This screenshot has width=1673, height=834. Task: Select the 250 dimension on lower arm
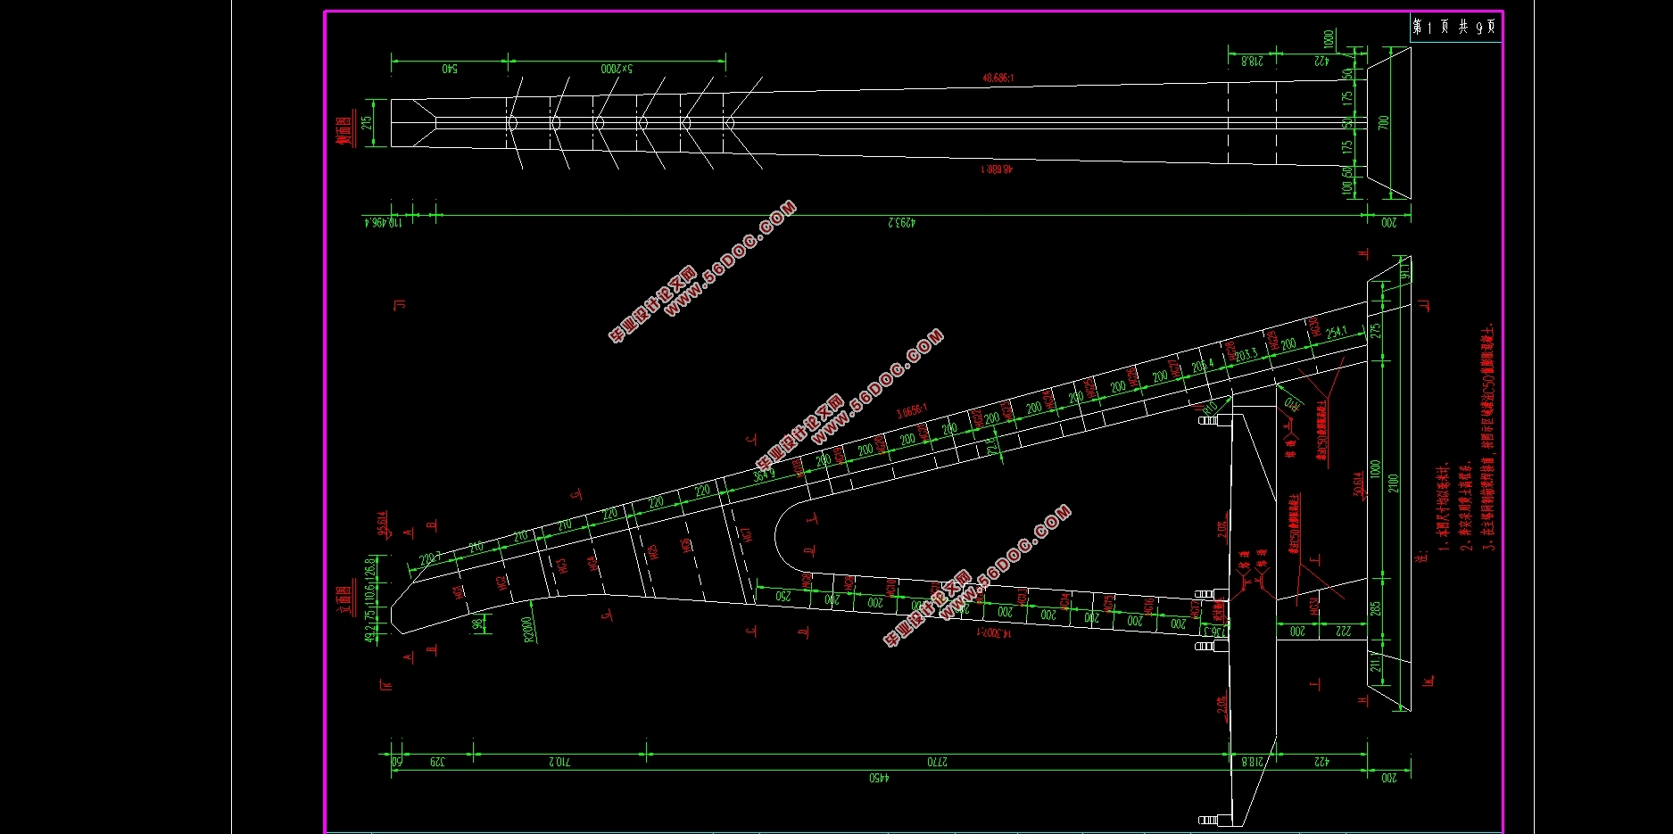[x=783, y=596]
